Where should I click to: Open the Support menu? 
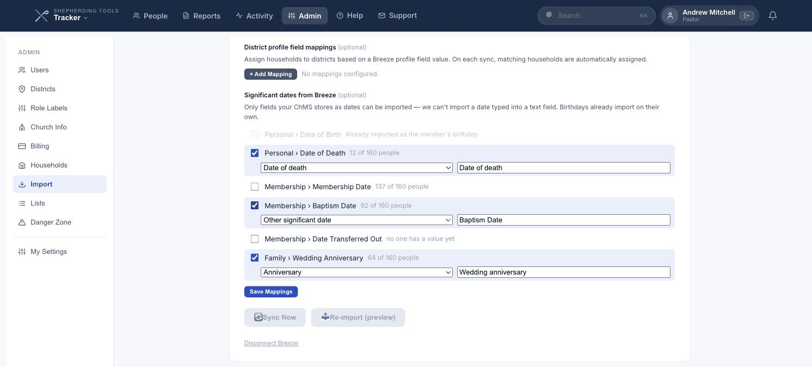397,16
